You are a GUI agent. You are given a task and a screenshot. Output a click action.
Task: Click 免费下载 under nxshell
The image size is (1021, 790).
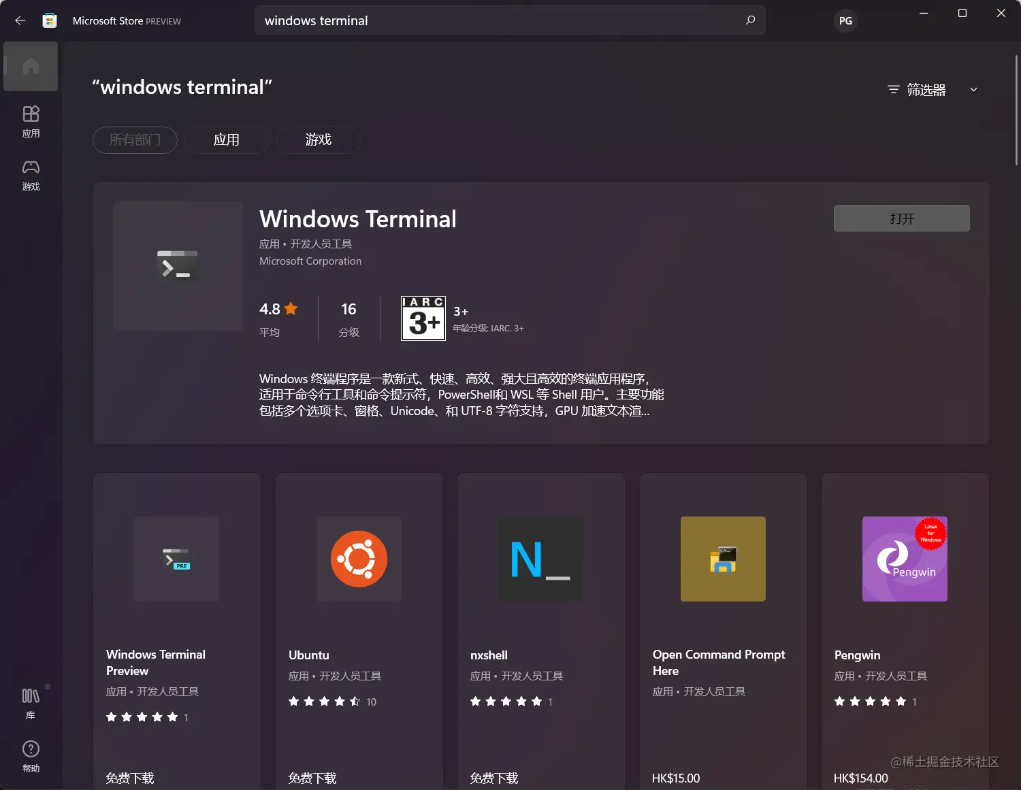[494, 778]
